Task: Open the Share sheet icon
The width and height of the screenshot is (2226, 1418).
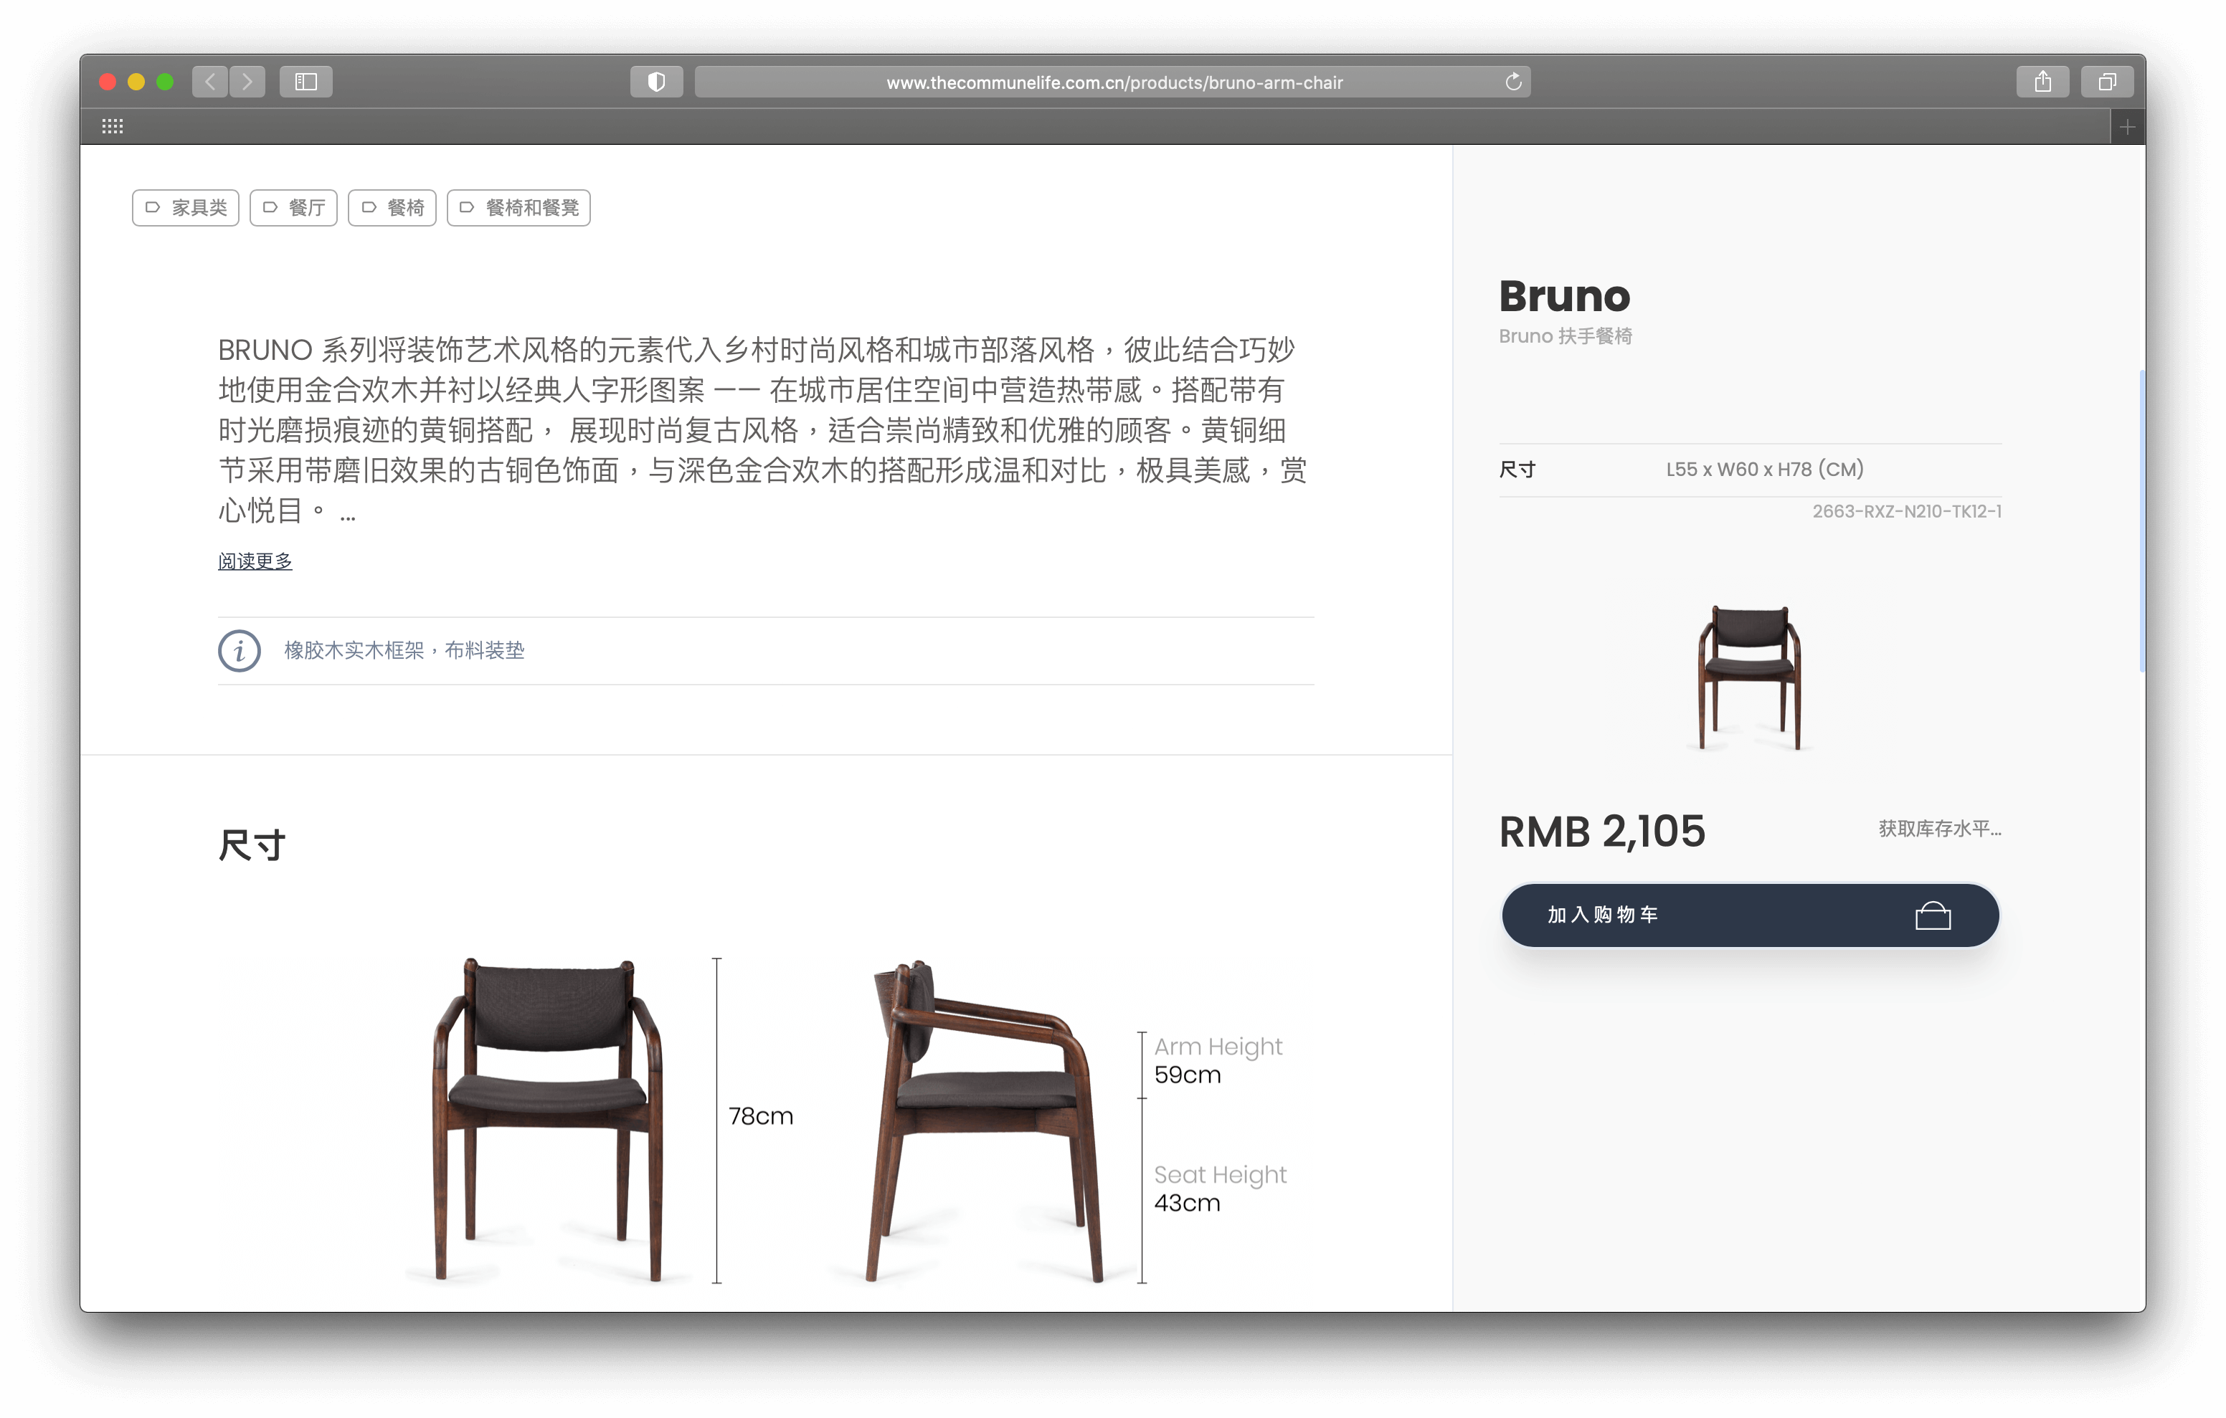Action: tap(2042, 81)
